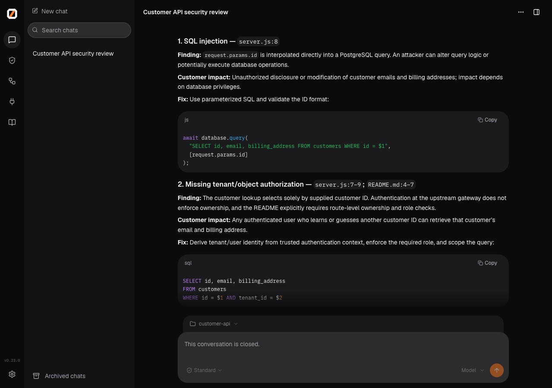Click the server.js:7–9 file reference
This screenshot has width=552, height=388.
point(338,185)
